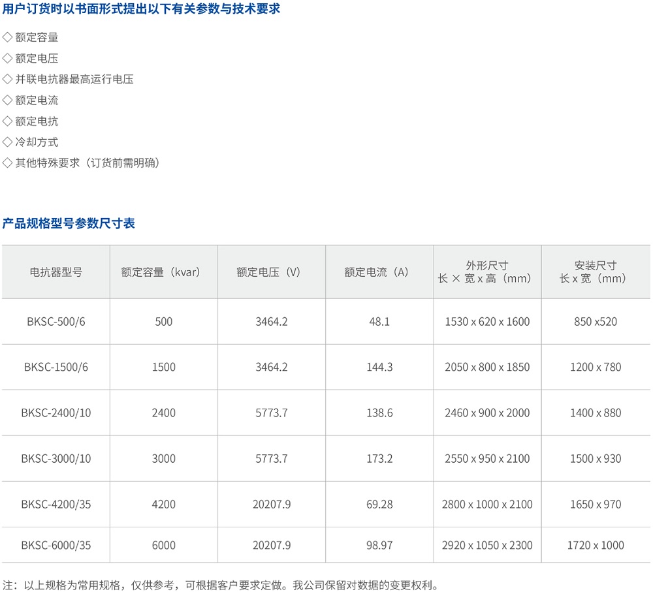
Task: Click the 电抗器型号 column header
Action: (x=56, y=272)
